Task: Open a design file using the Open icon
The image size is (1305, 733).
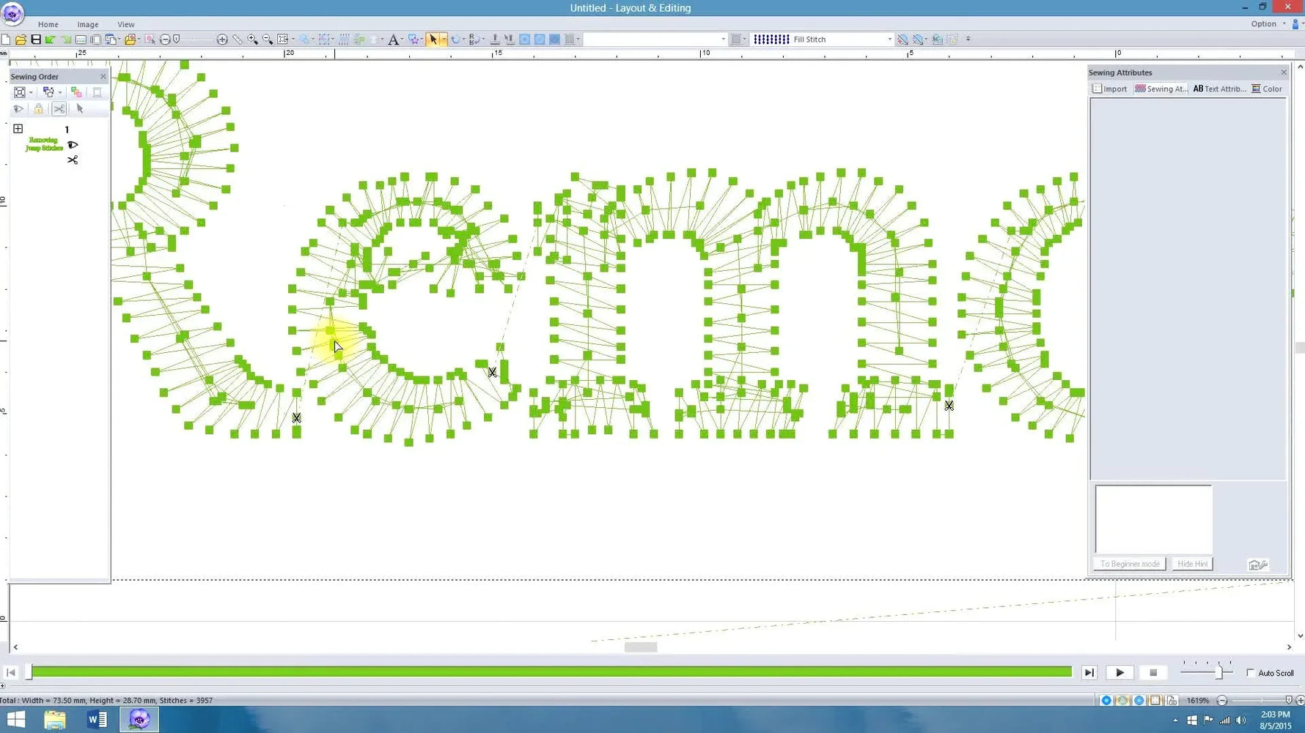Action: [x=21, y=39]
